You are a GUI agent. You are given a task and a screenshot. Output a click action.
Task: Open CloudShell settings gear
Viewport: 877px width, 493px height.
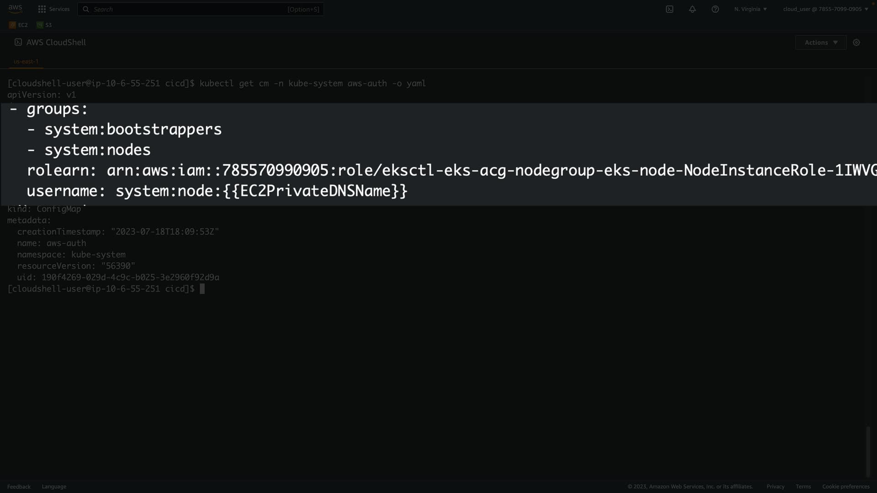point(856,42)
